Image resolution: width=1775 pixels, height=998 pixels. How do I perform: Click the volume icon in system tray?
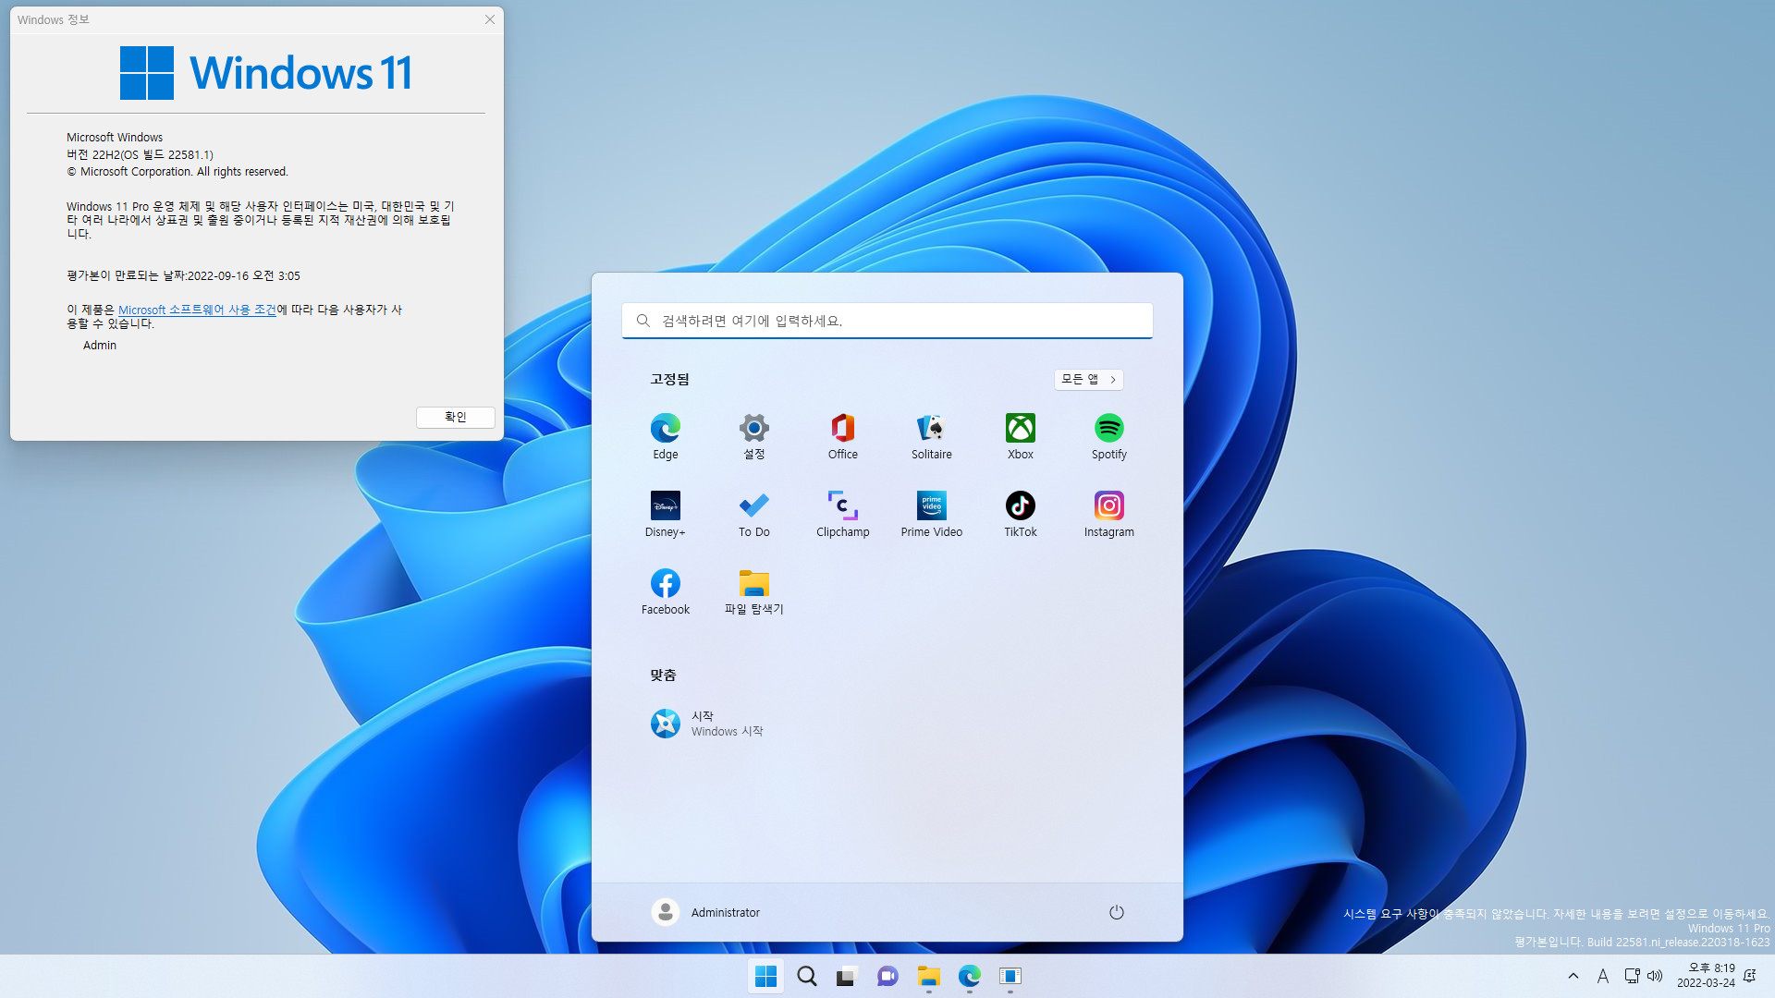[1655, 976]
